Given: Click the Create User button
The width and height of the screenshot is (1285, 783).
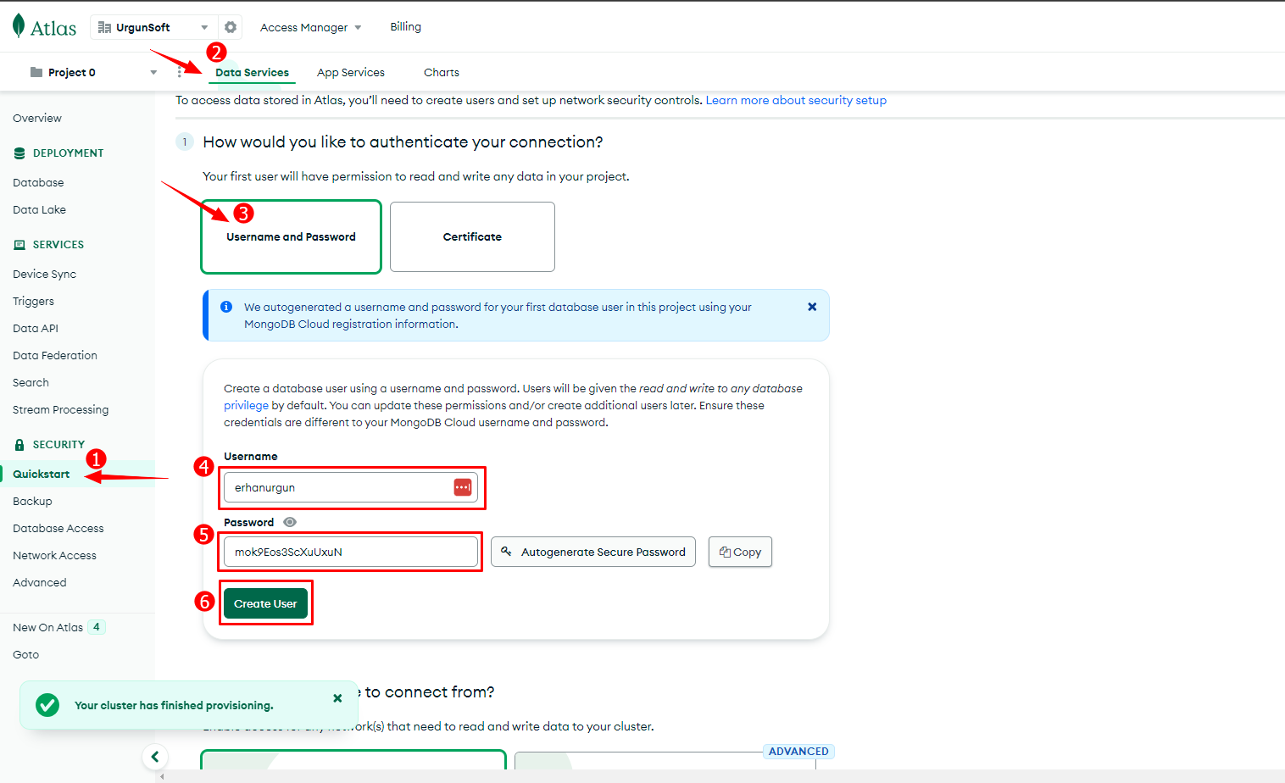Looking at the screenshot, I should point(265,603).
